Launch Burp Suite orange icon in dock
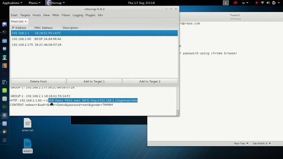This screenshot has width=283, height=159. pos(4,66)
